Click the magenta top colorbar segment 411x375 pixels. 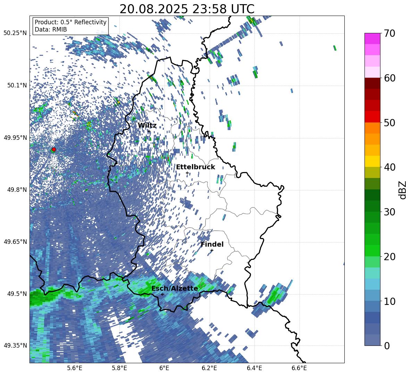point(372,39)
